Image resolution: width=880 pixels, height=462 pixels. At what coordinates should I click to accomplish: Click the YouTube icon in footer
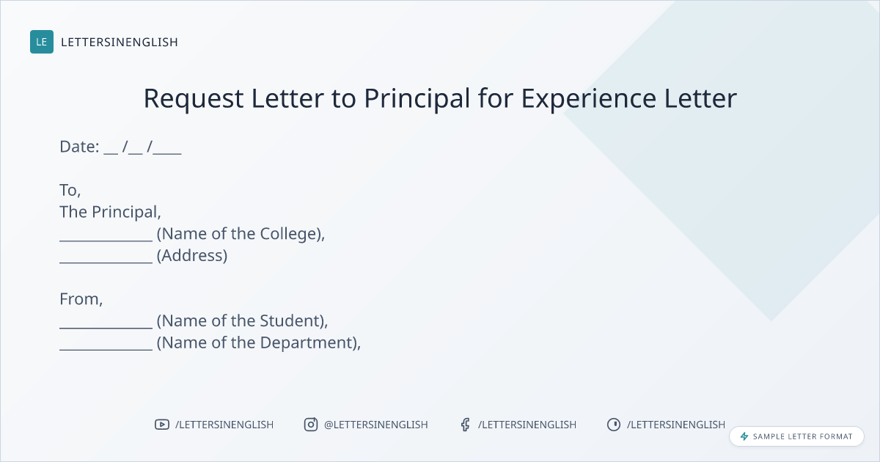click(162, 425)
